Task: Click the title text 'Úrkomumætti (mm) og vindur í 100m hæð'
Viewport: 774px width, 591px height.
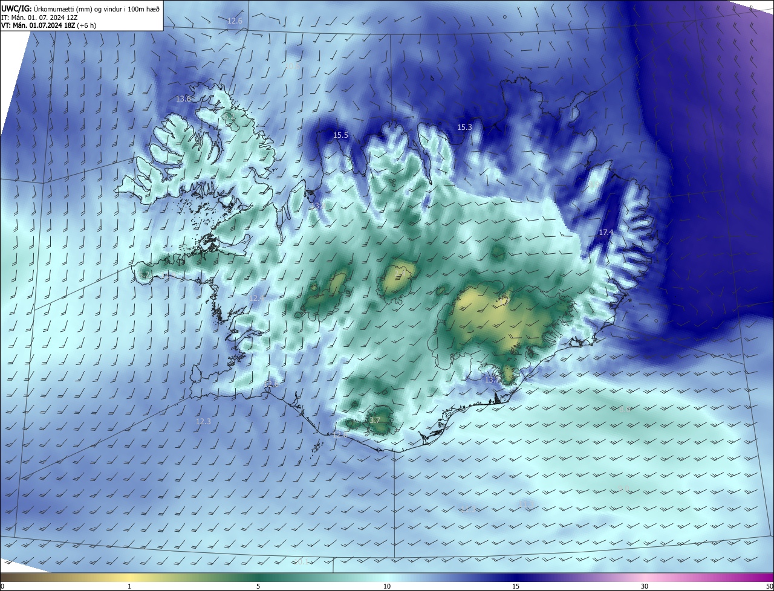Action: [x=97, y=8]
